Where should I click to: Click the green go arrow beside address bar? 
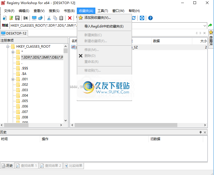point(210,25)
